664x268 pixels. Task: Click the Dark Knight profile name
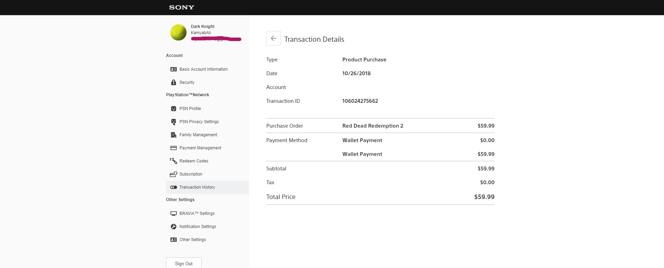(x=203, y=27)
